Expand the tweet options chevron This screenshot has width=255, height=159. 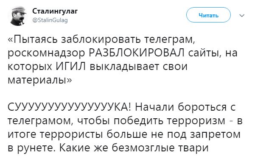242,15
